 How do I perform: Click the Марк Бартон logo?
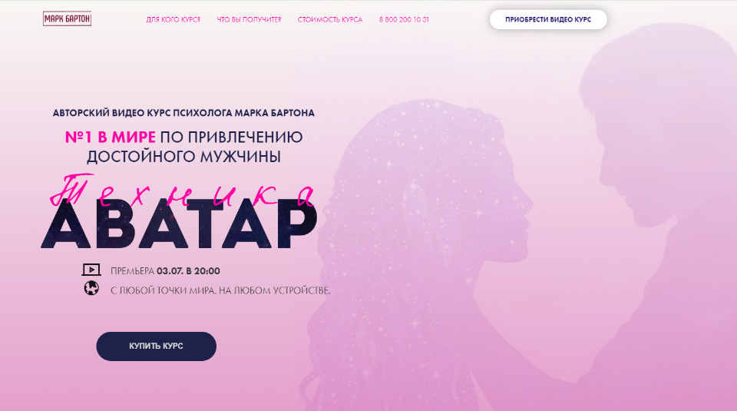pos(67,18)
